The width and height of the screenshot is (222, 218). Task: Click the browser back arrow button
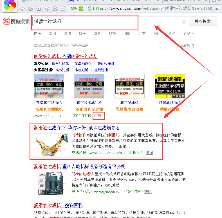(23, 8)
